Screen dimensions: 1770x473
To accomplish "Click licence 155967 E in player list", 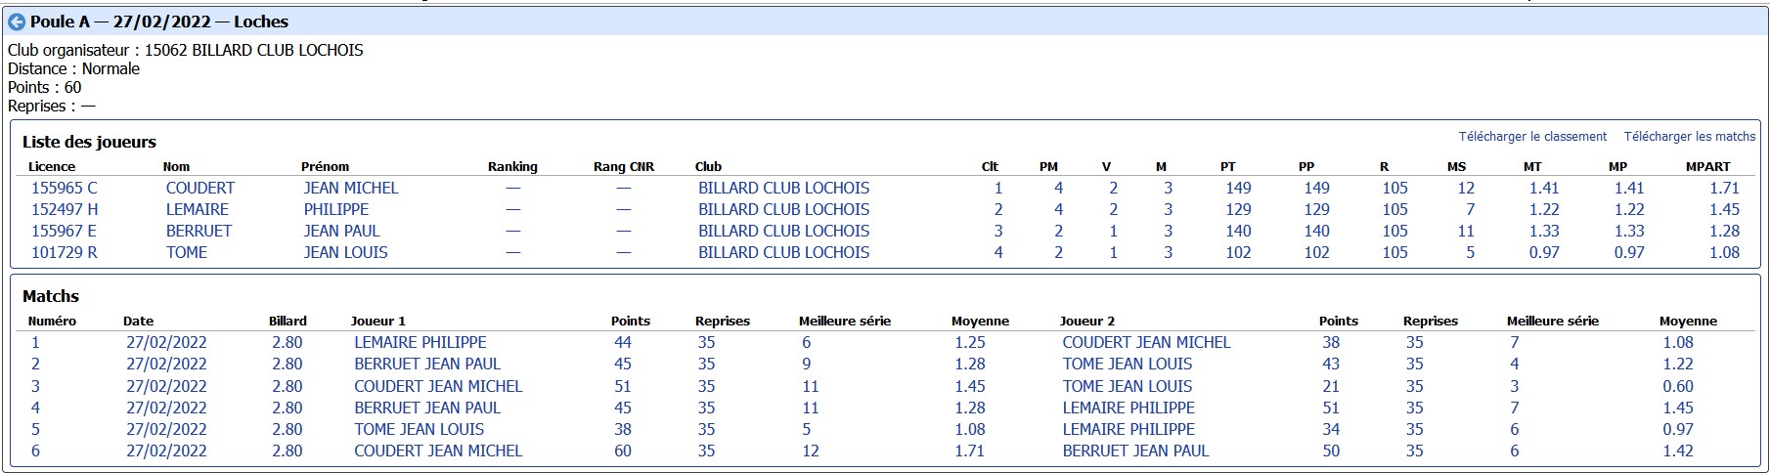I will pyautogui.click(x=64, y=231).
